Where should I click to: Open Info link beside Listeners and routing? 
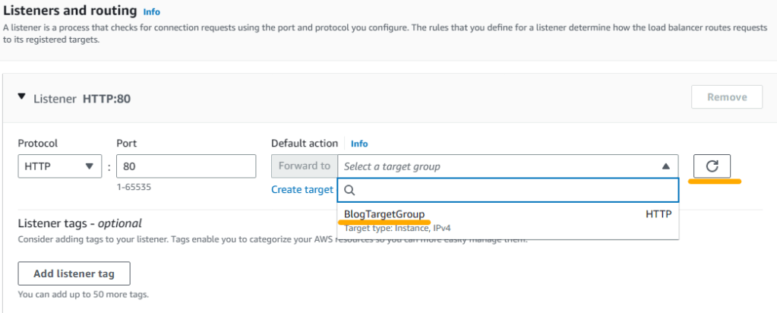coord(152,12)
